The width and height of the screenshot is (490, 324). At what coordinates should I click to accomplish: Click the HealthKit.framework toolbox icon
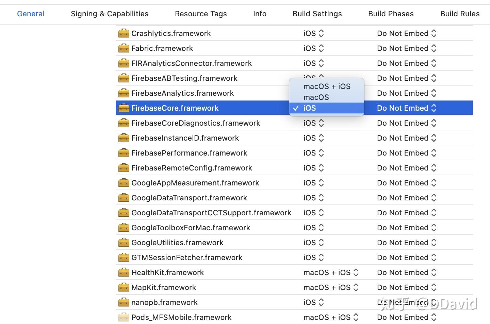coord(124,272)
